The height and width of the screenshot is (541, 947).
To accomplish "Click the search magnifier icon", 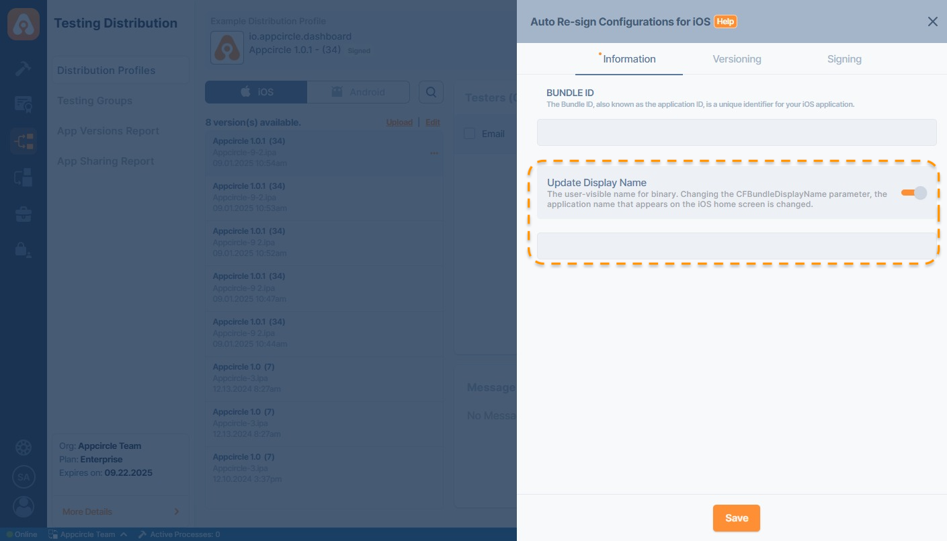I will coord(431,92).
